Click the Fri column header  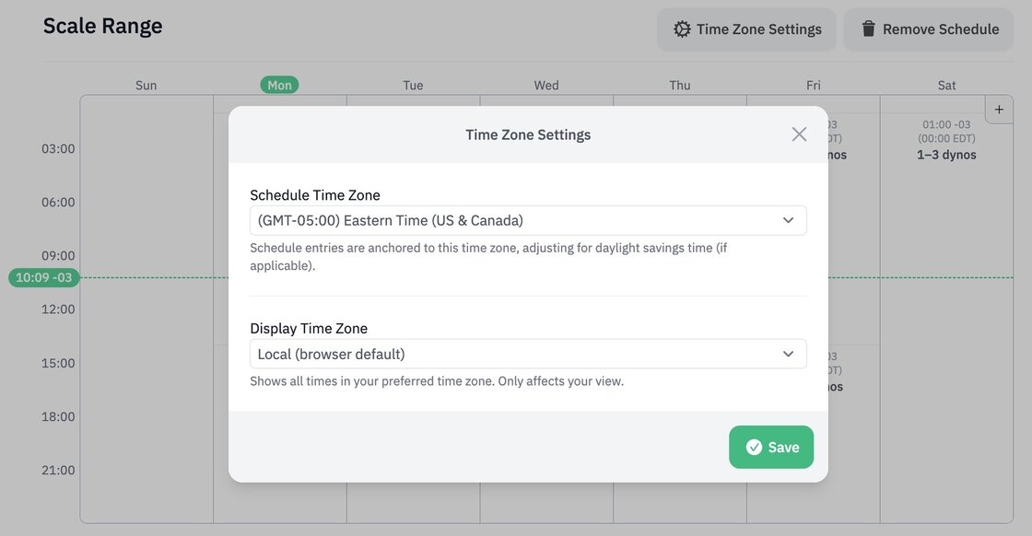point(813,86)
